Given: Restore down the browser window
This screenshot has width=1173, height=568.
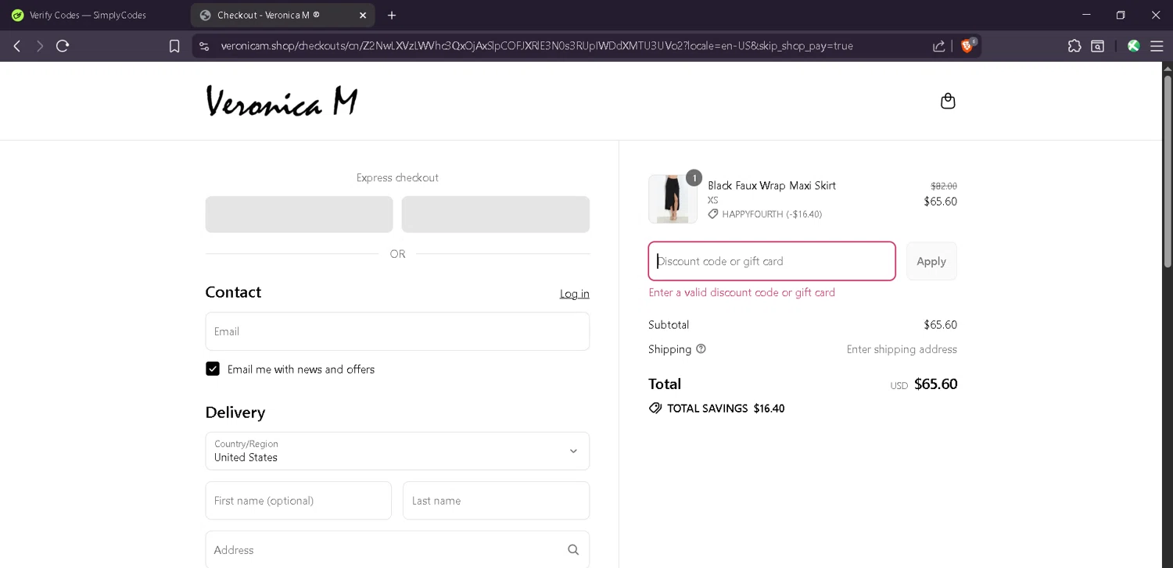Looking at the screenshot, I should [x=1121, y=15].
